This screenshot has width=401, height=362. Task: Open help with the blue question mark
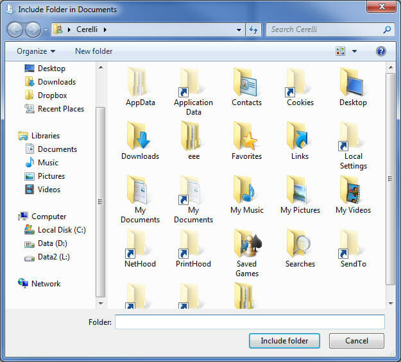coord(381,51)
